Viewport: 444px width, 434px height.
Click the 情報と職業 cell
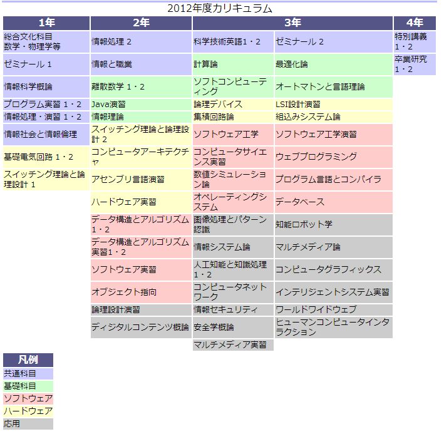(x=141, y=65)
